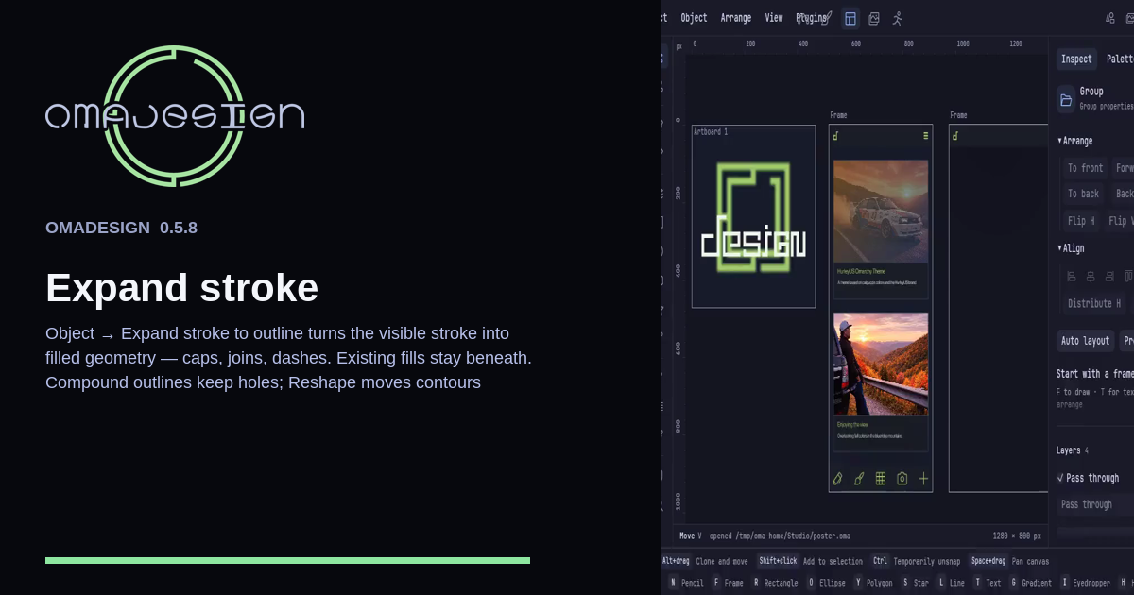Toggle the Pass through checkmark option
1134x595 pixels.
[x=1060, y=478]
